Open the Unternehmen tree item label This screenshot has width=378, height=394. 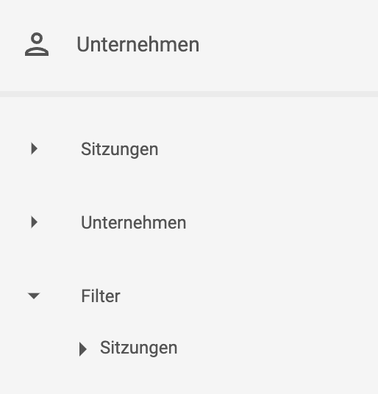click(133, 223)
